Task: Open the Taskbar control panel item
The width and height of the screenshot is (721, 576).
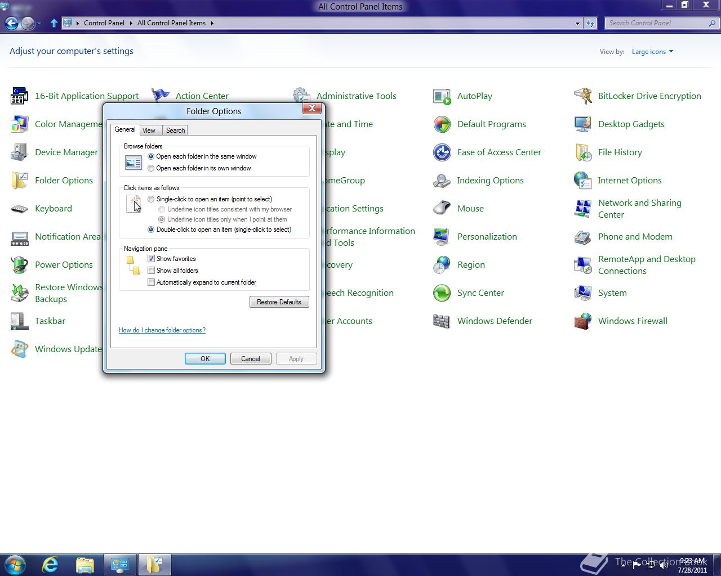Action: pos(50,321)
